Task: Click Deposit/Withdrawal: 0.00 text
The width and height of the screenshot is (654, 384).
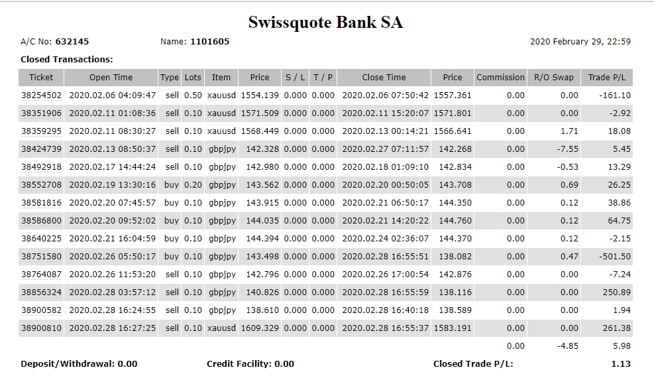Action: coord(79,364)
